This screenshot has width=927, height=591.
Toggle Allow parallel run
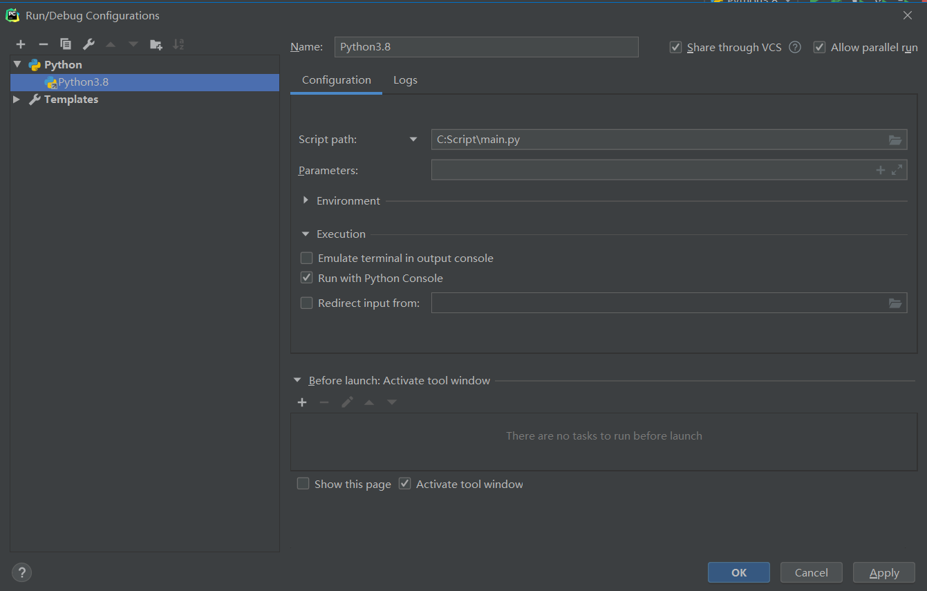click(x=819, y=47)
